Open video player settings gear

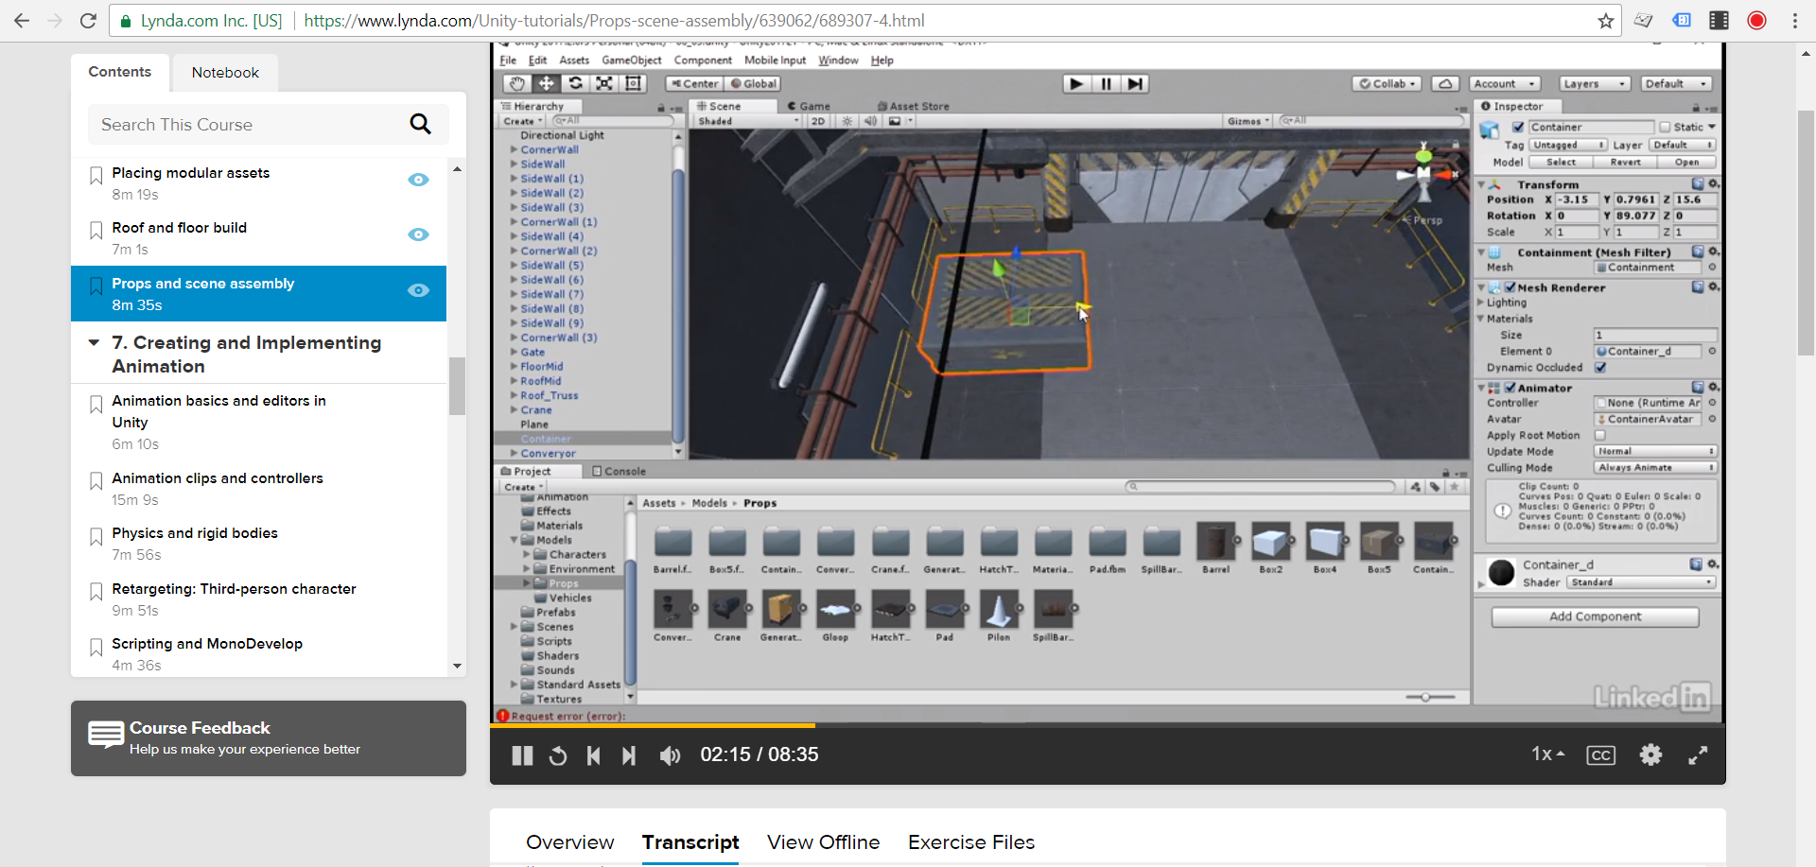(1650, 754)
